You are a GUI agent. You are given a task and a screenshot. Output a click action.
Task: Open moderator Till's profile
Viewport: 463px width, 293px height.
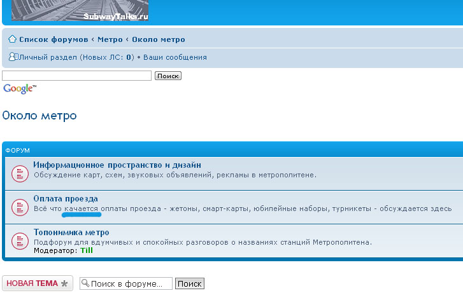click(x=87, y=251)
